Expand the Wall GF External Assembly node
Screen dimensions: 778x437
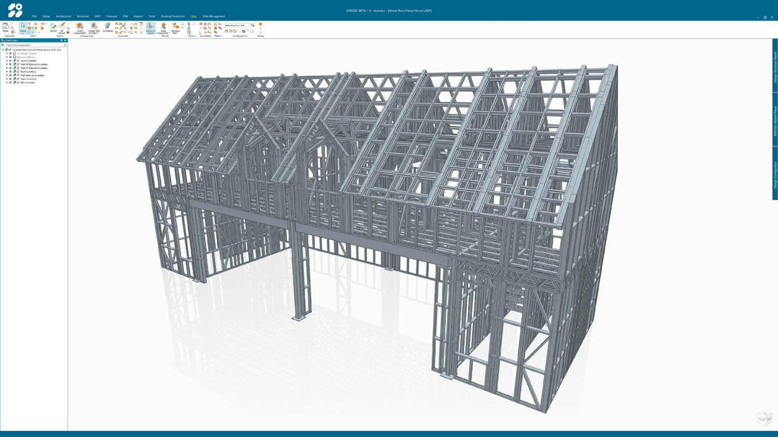pos(7,64)
